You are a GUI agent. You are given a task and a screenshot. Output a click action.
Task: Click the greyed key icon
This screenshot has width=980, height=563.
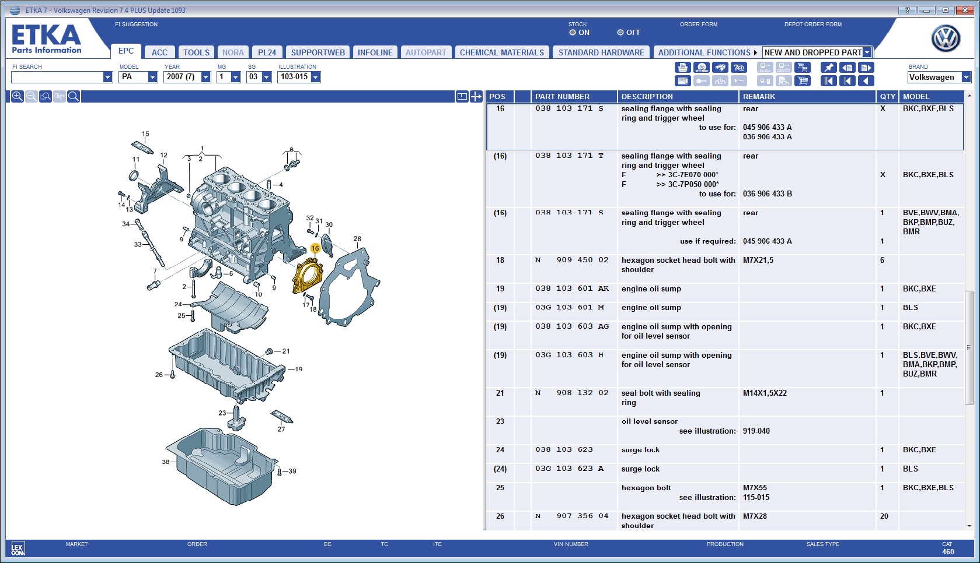coord(702,81)
